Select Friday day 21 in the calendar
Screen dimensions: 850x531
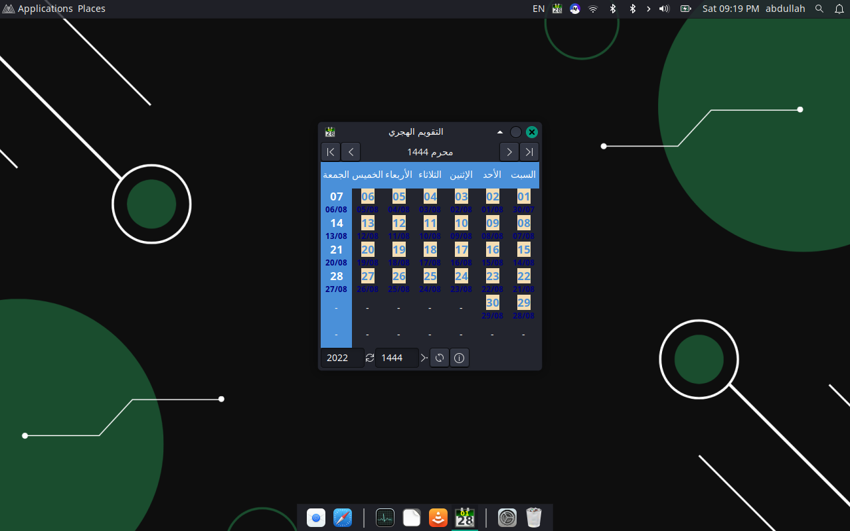tap(337, 250)
